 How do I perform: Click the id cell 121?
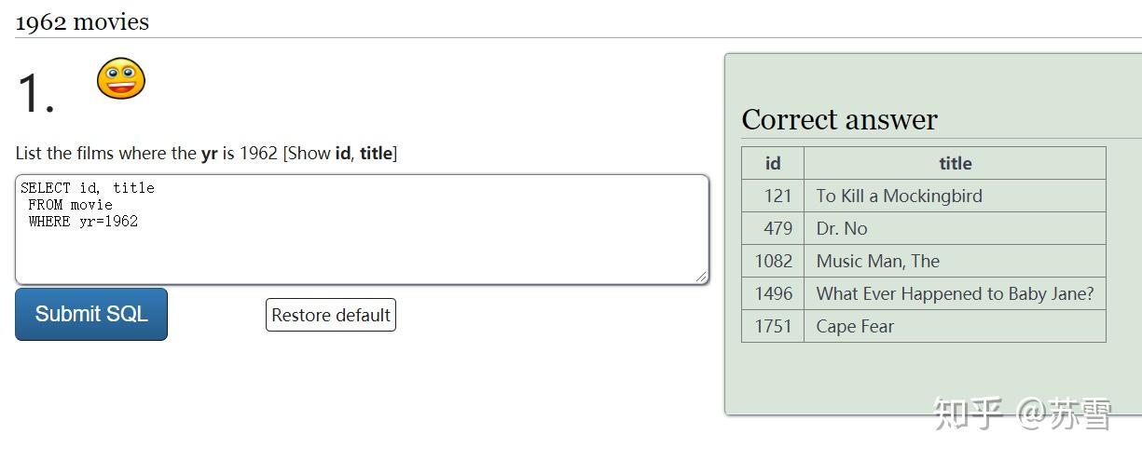click(x=777, y=196)
